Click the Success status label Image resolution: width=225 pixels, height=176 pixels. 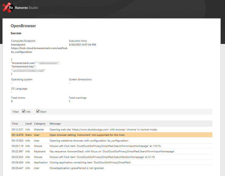tap(16, 33)
